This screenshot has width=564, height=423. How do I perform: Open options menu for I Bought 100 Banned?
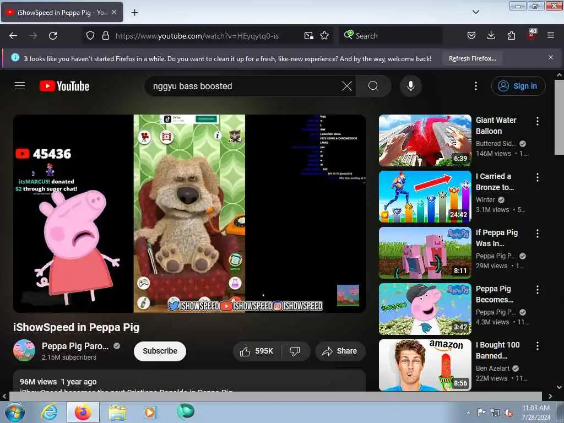(x=538, y=346)
